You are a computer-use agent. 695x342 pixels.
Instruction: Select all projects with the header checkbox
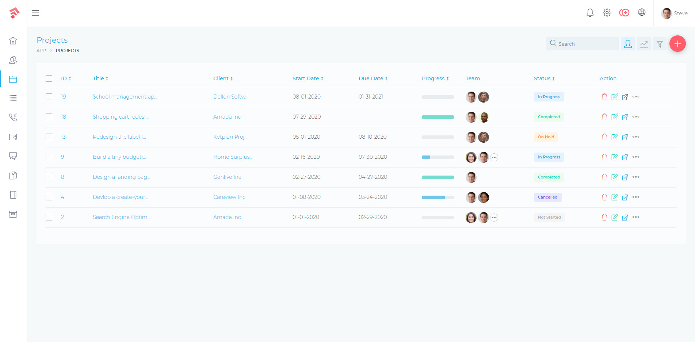coord(49,78)
